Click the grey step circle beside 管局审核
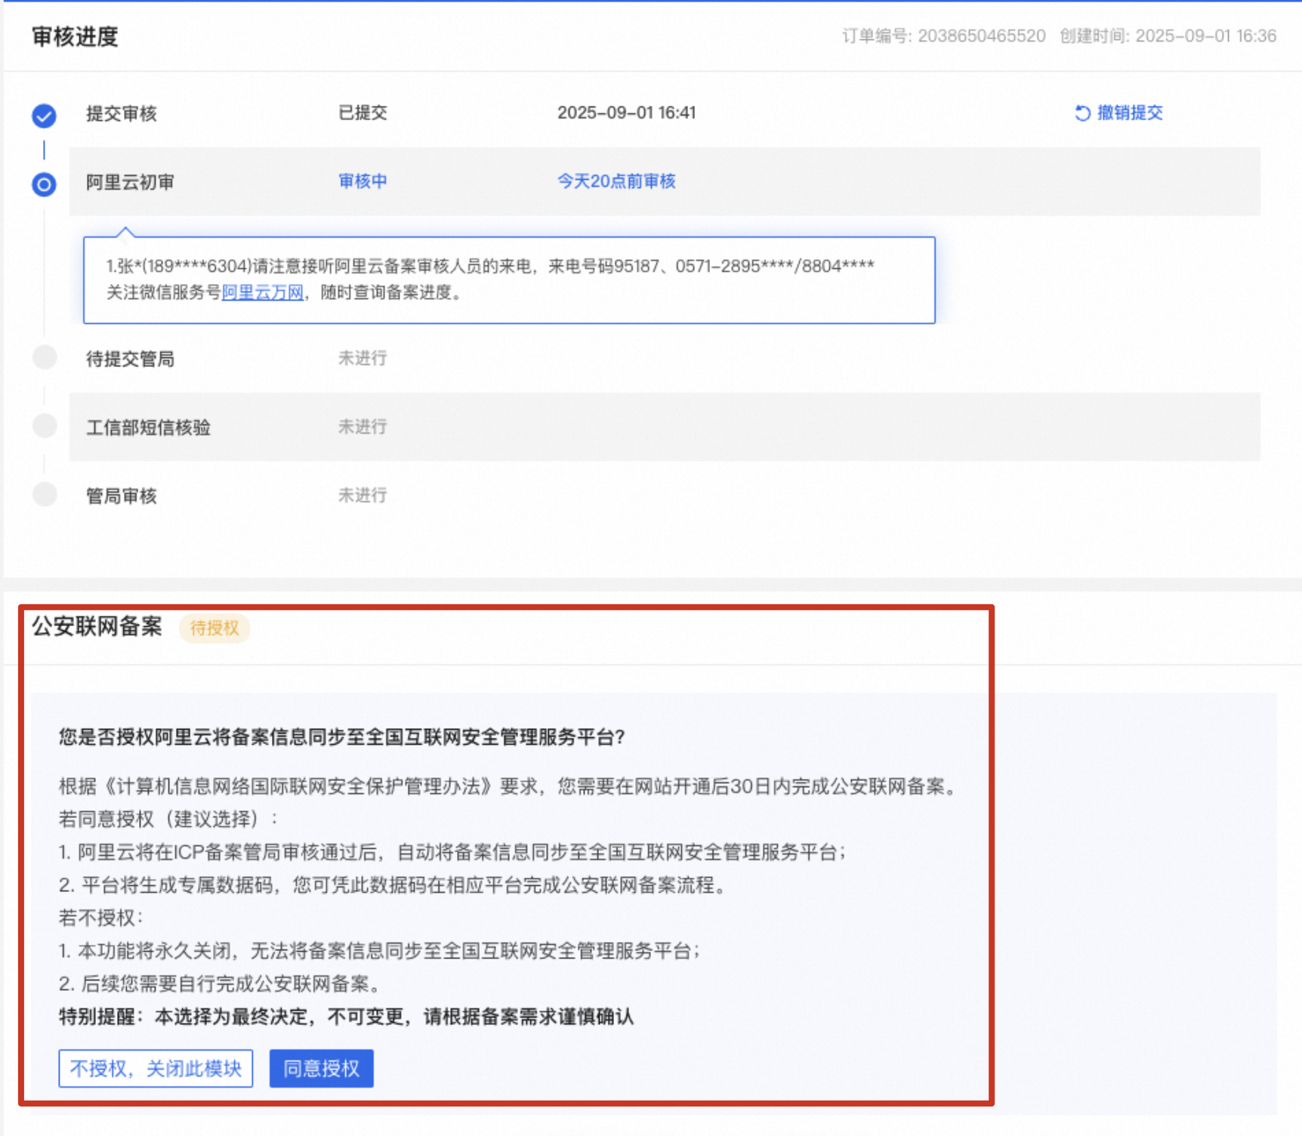The image size is (1302, 1136). 45,495
